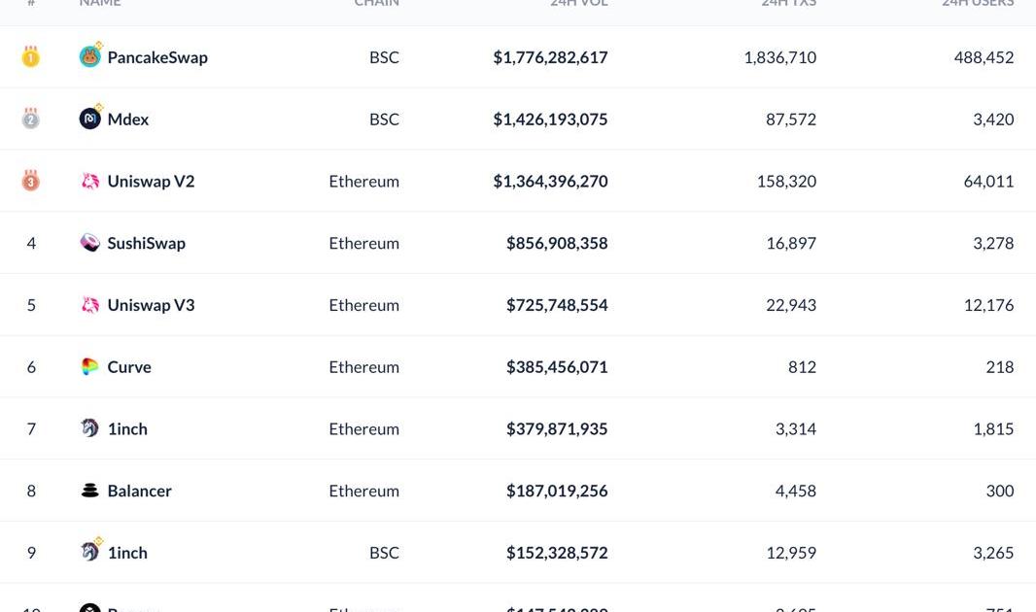Click the Curve rainbow logo icon
The height and width of the screenshot is (612, 1036).
tap(89, 366)
